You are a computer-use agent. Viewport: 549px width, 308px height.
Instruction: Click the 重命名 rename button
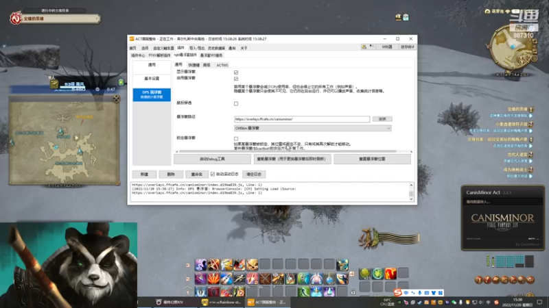(197, 175)
